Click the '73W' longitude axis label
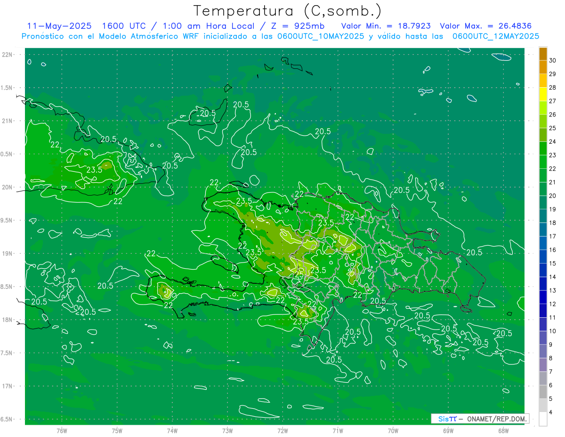Screen dimensions: 565x437 (x=227, y=430)
